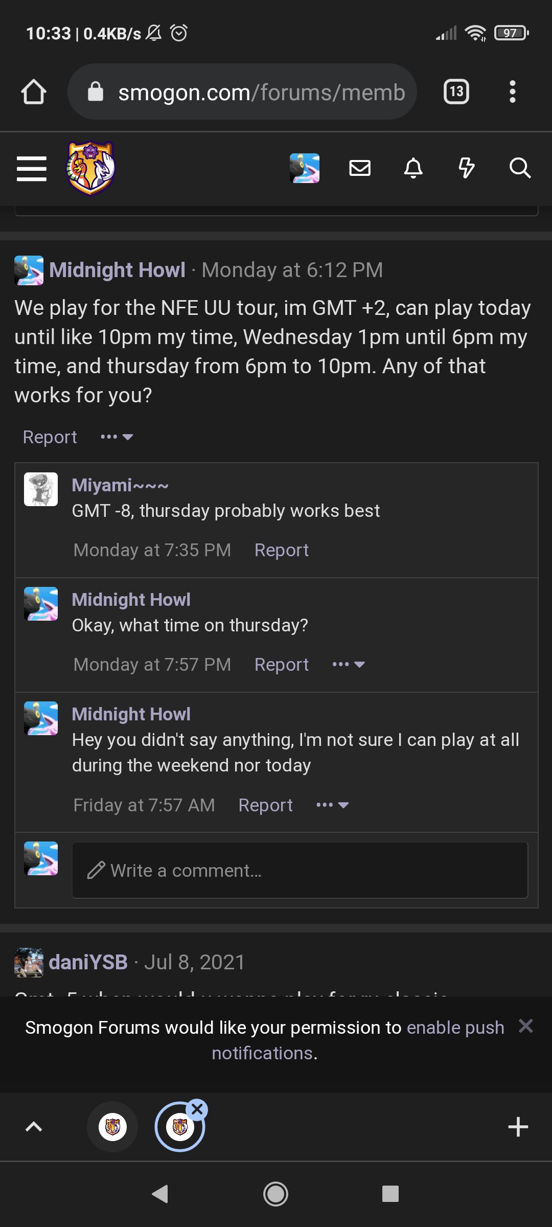Tap the lightning bolt what's new icon
This screenshot has height=1227, width=552.
pos(467,168)
